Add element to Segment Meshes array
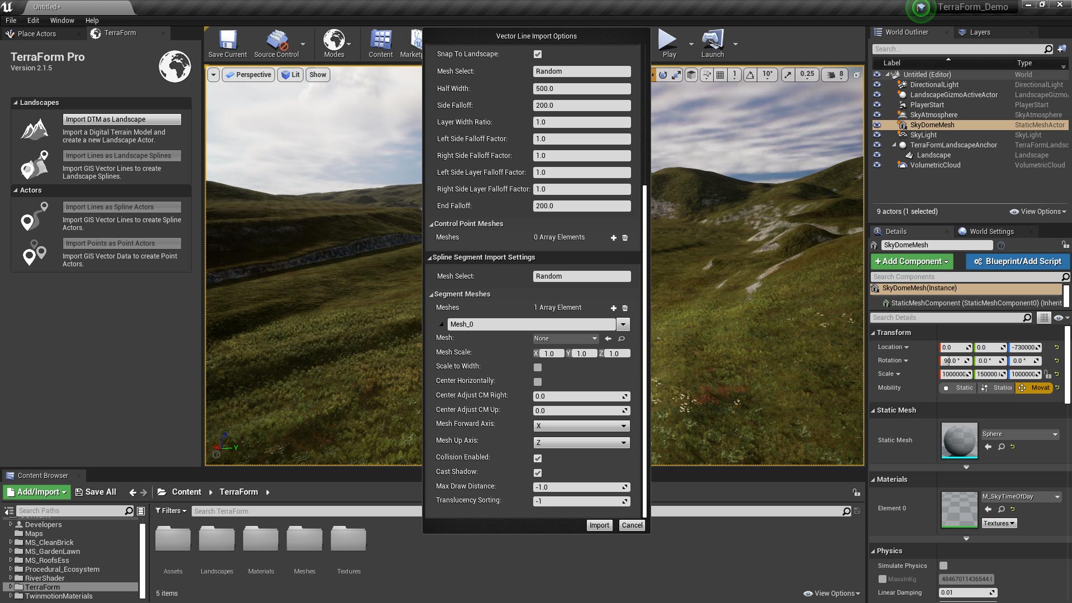Image resolution: width=1072 pixels, height=603 pixels. point(614,308)
